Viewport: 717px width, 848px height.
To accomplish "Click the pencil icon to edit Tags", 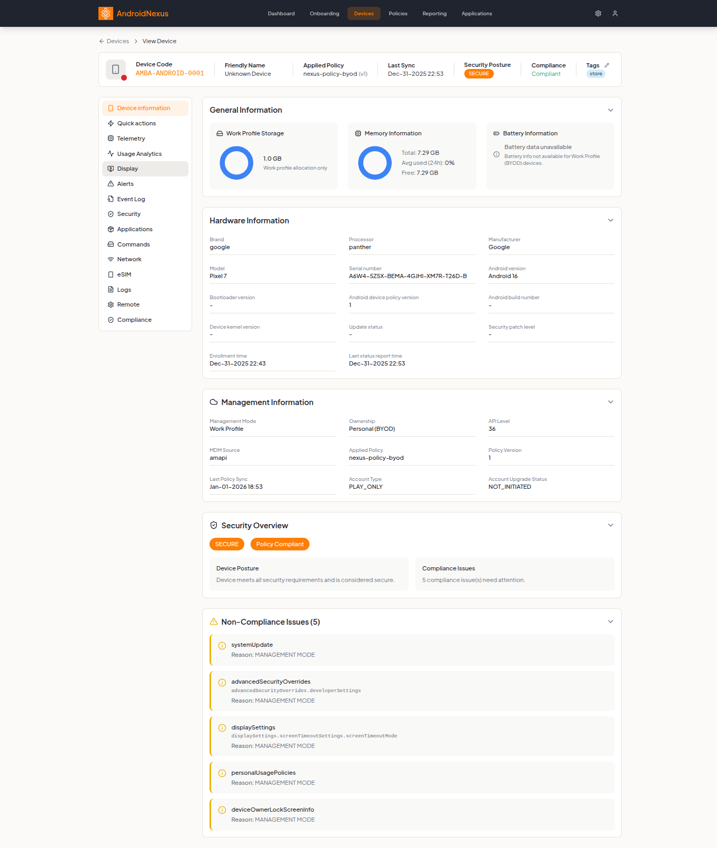I will [x=607, y=65].
